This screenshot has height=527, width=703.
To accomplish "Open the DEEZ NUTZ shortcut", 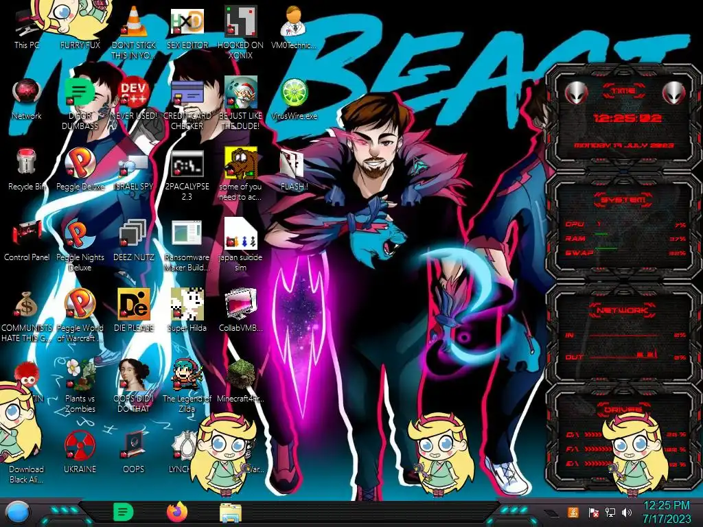I will pyautogui.click(x=134, y=240).
